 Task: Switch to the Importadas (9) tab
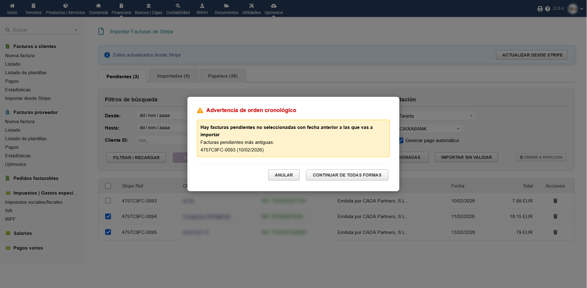pos(173,76)
